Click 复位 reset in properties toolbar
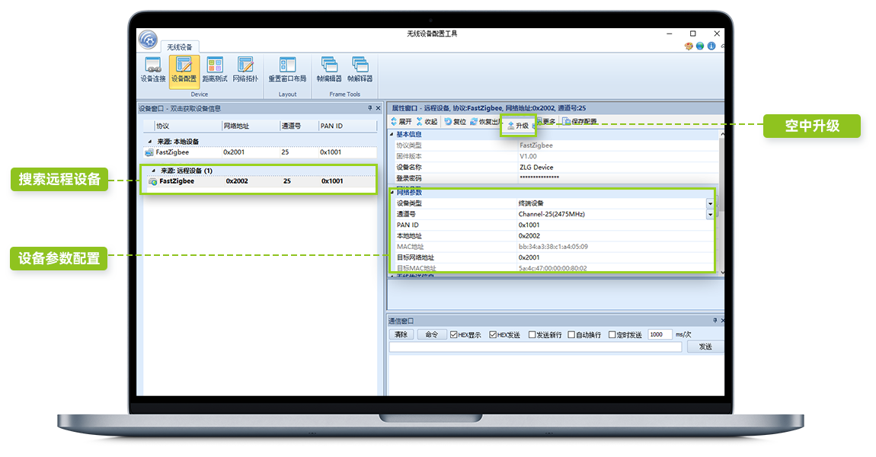Image resolution: width=876 pixels, height=457 pixels. (x=455, y=122)
